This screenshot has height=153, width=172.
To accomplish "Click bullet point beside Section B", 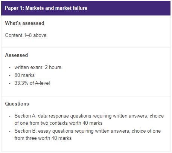I will [10, 132].
